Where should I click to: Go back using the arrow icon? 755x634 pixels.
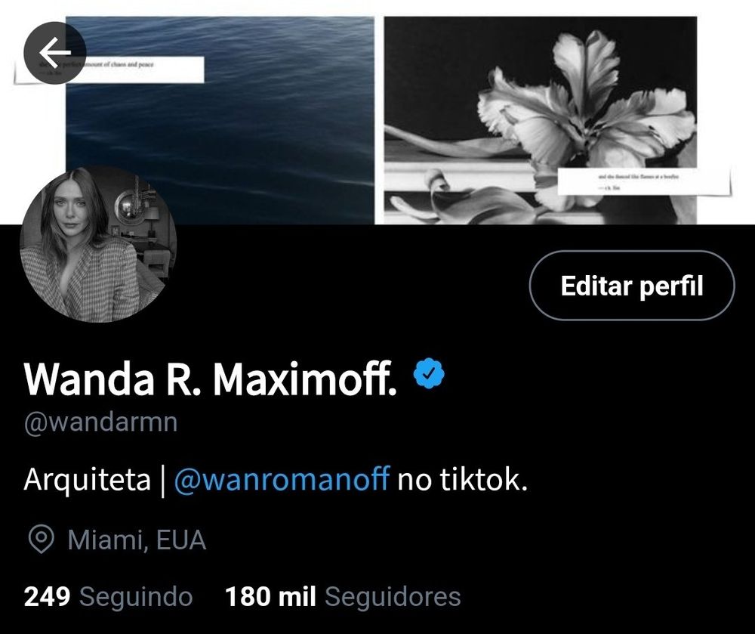click(55, 52)
